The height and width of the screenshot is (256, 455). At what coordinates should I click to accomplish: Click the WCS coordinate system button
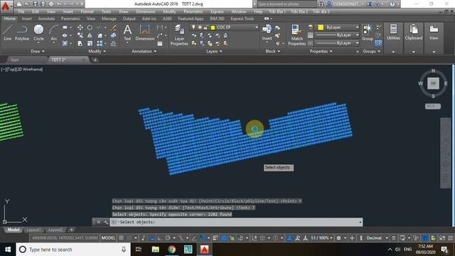pyautogui.click(x=433, y=106)
